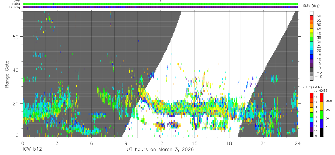Screen dimensions: 335x155
Task: Click the x-axis tick label '18'
Action: click(229, 143)
